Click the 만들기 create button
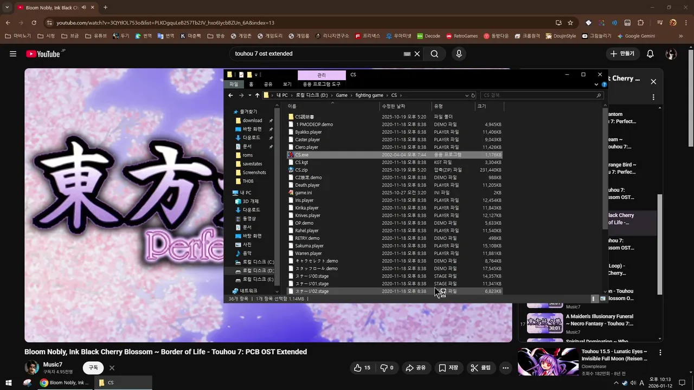This screenshot has width=694, height=390. (x=622, y=54)
